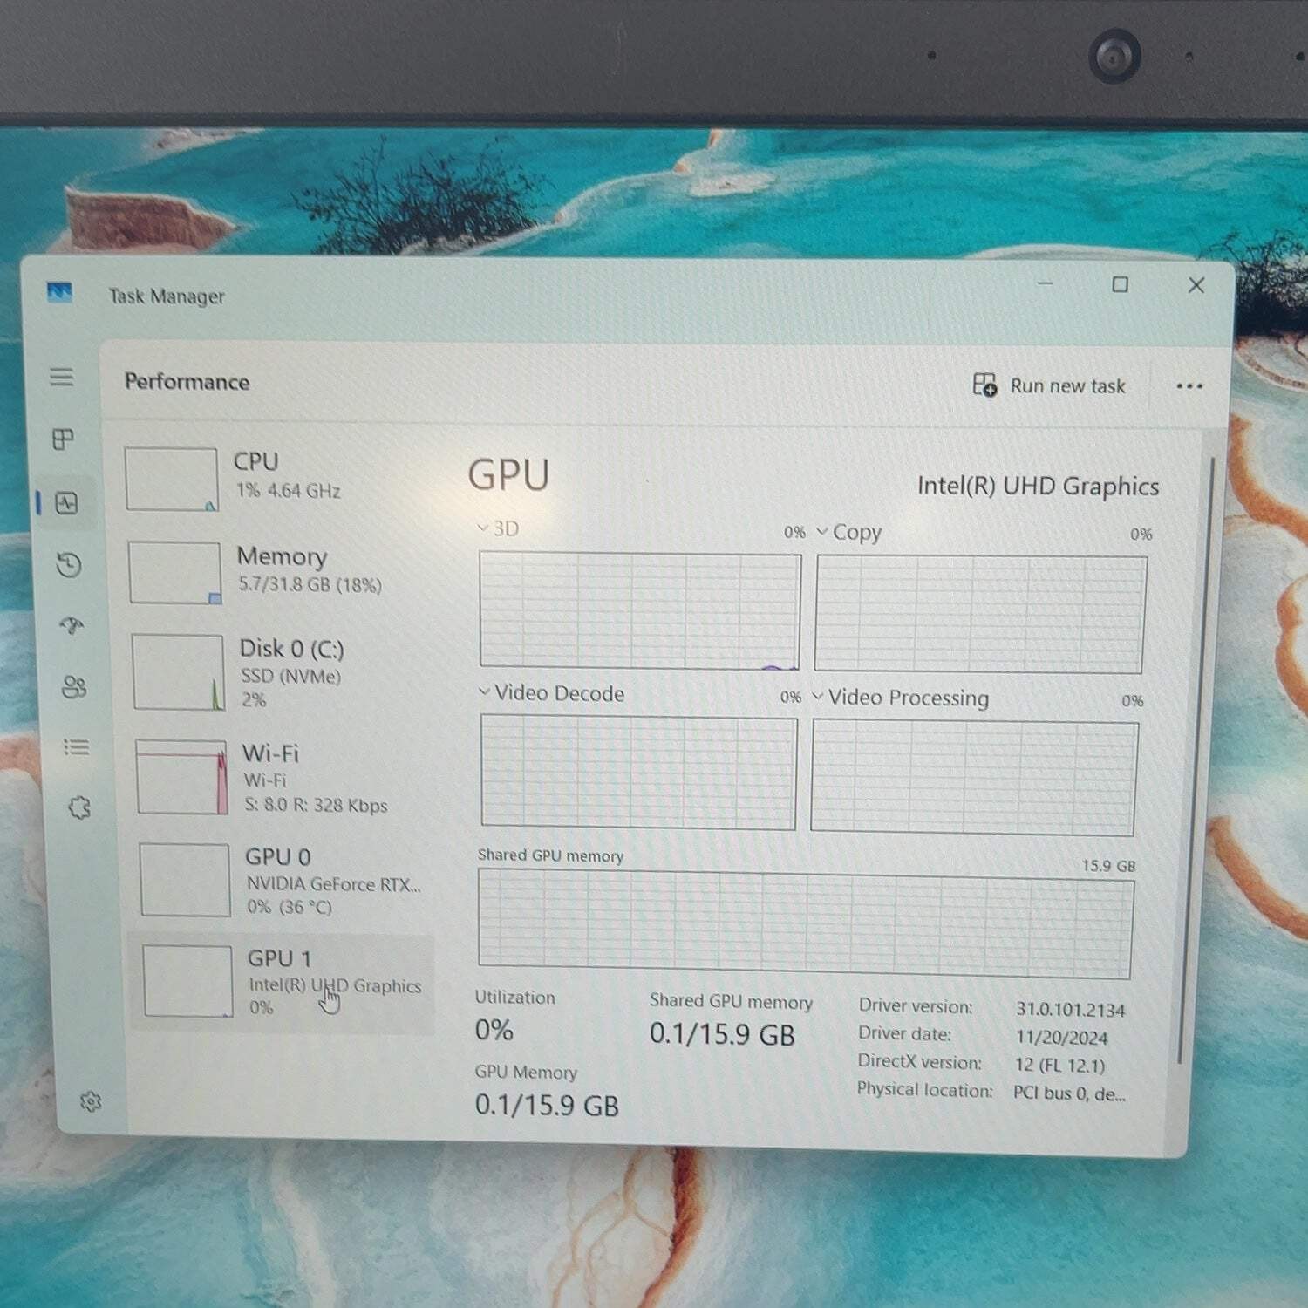Click the 15.9 GB graph scale label

[x=1108, y=866]
